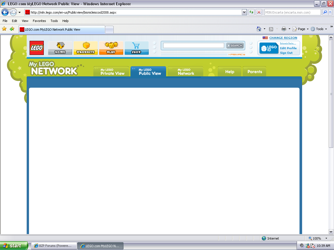The height and width of the screenshot is (250, 334).
Task: Open the Privacy link
Action: tap(237, 55)
